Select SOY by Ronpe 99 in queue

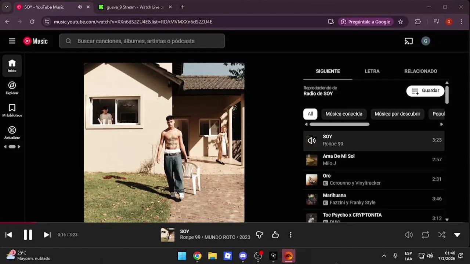coord(374,140)
